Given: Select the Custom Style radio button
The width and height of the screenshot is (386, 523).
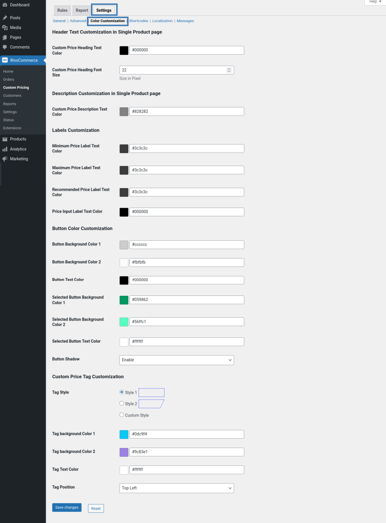Looking at the screenshot, I should [122, 415].
